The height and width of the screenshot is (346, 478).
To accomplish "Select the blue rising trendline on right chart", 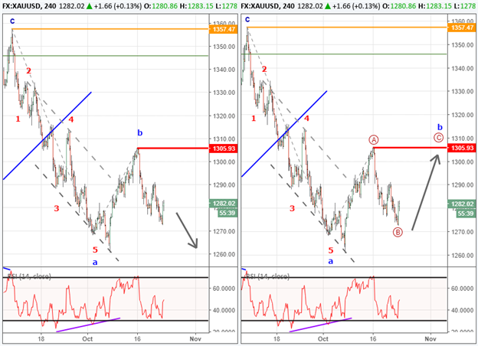I will click(x=284, y=133).
